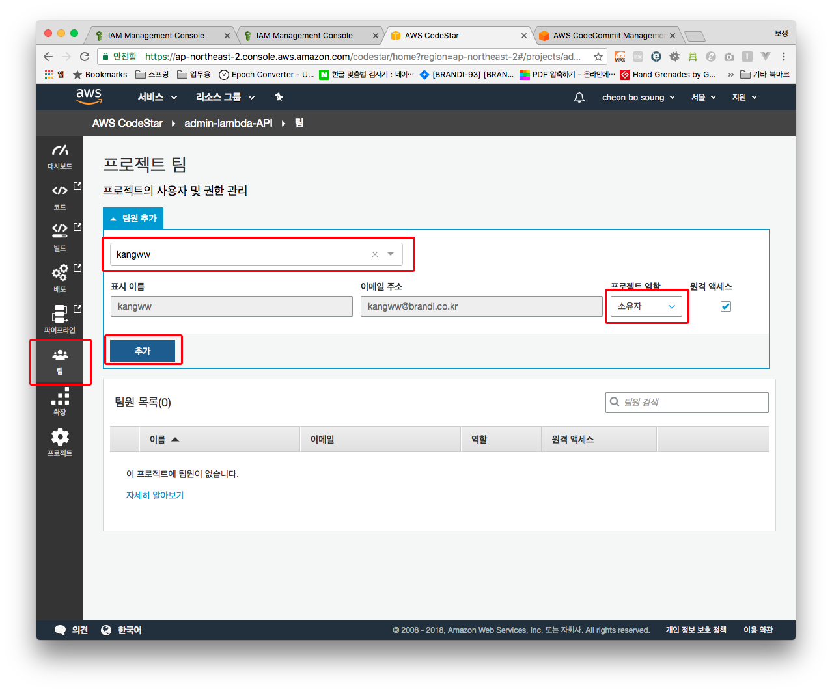Click the pin shortcut icon in AWS navbar

(279, 98)
